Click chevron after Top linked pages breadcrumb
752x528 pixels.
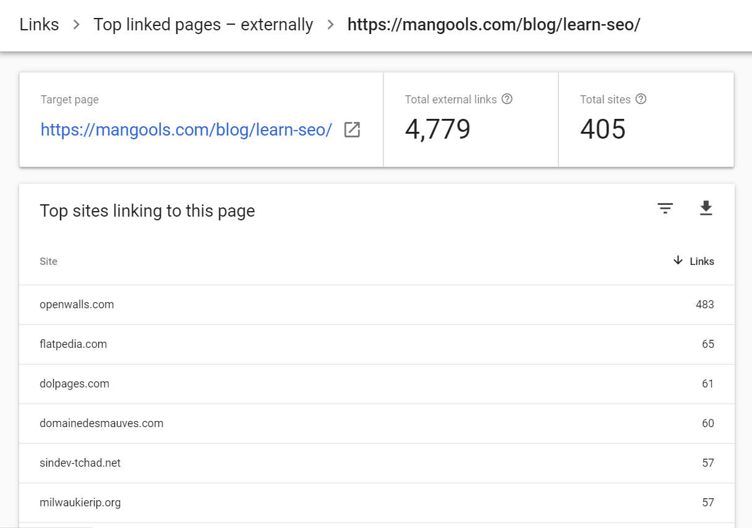click(x=330, y=25)
